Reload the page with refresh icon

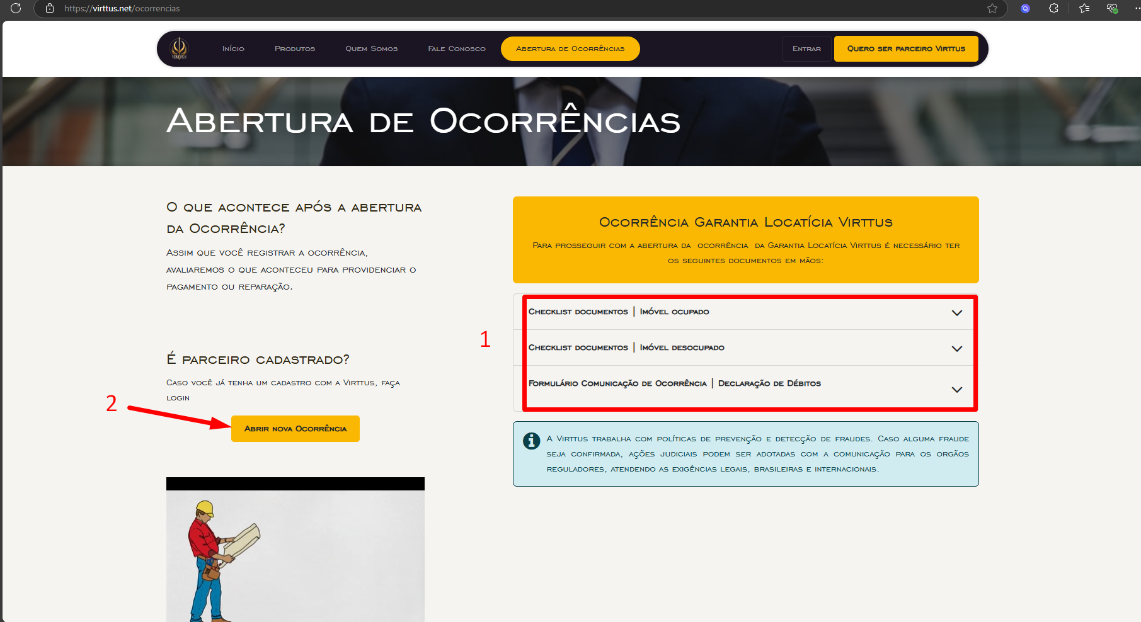click(16, 8)
